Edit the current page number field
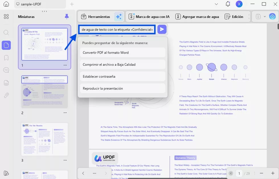The width and height of the screenshot is (279, 179). [x=239, y=173]
